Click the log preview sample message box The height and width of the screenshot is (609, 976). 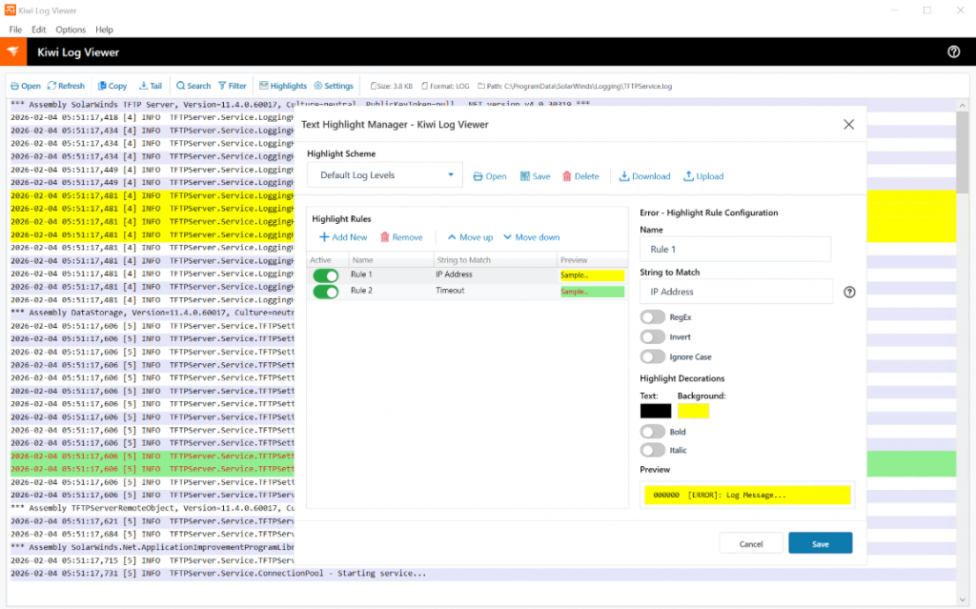click(x=747, y=495)
